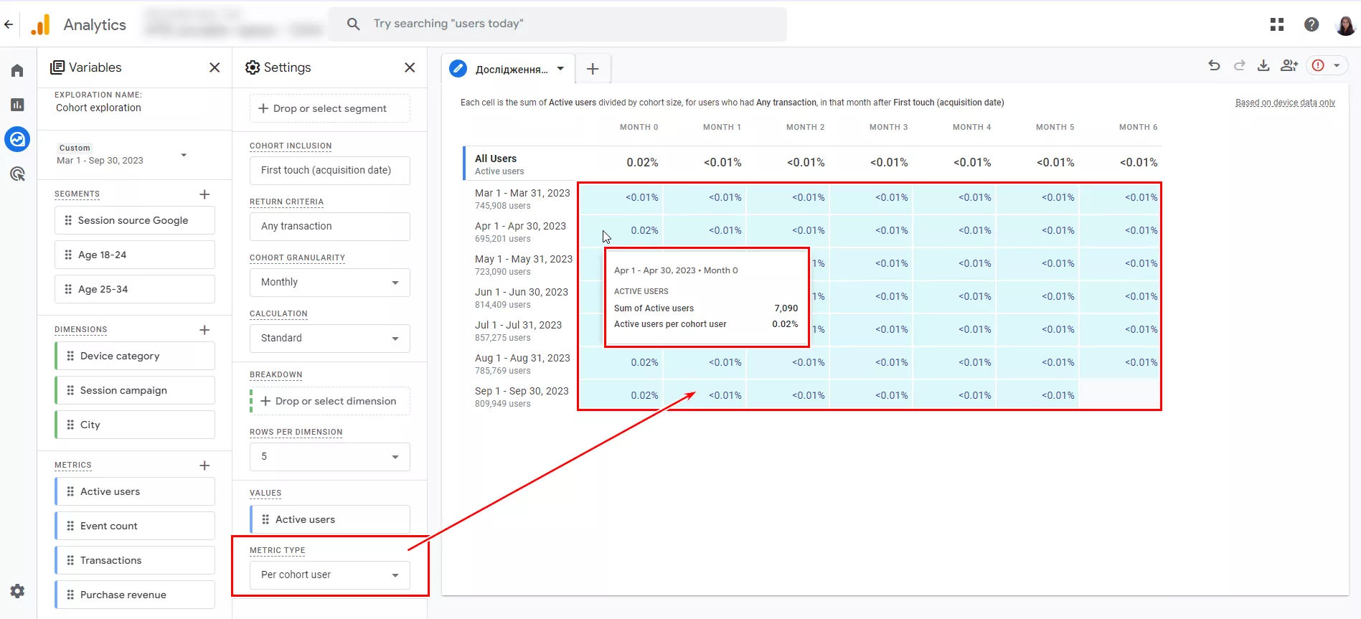Click the All Users Month 0 cell 0.02%

(642, 163)
